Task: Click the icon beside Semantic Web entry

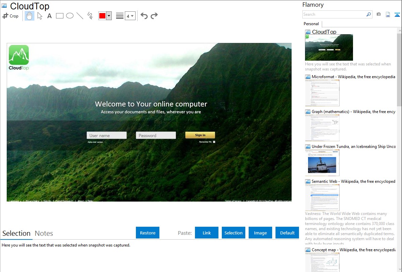Action: (x=308, y=181)
